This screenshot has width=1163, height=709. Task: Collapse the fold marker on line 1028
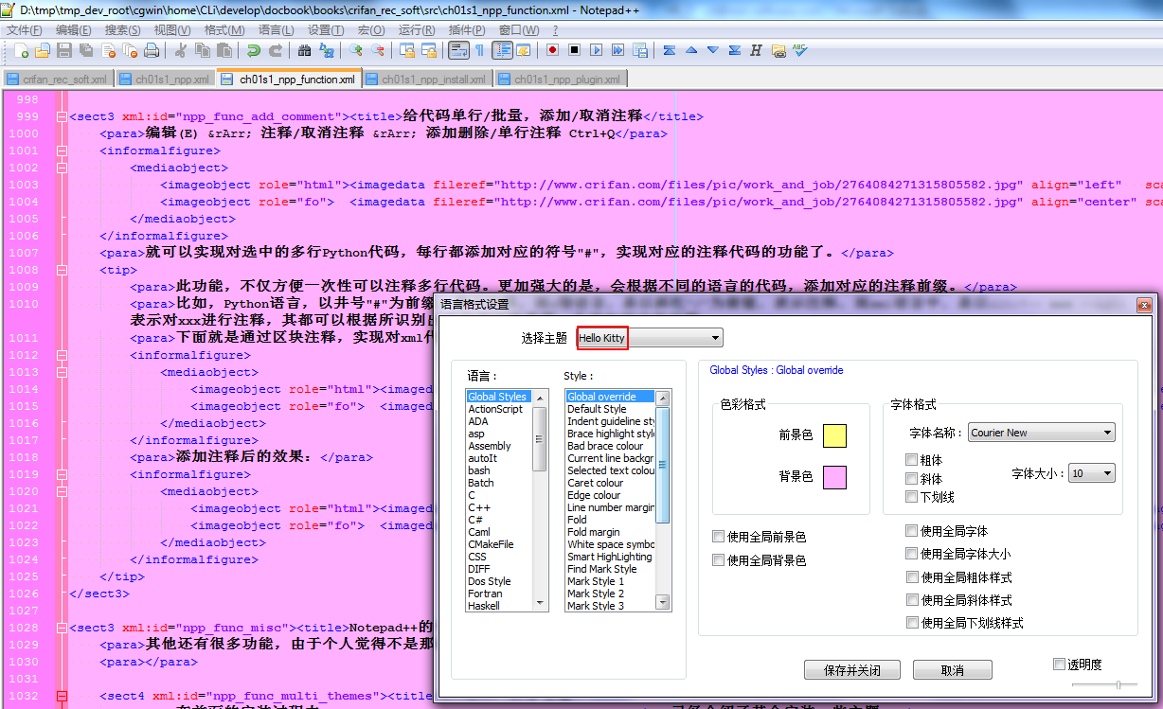(62, 628)
